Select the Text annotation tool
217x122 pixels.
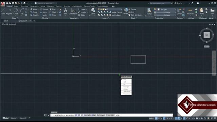click(65, 11)
